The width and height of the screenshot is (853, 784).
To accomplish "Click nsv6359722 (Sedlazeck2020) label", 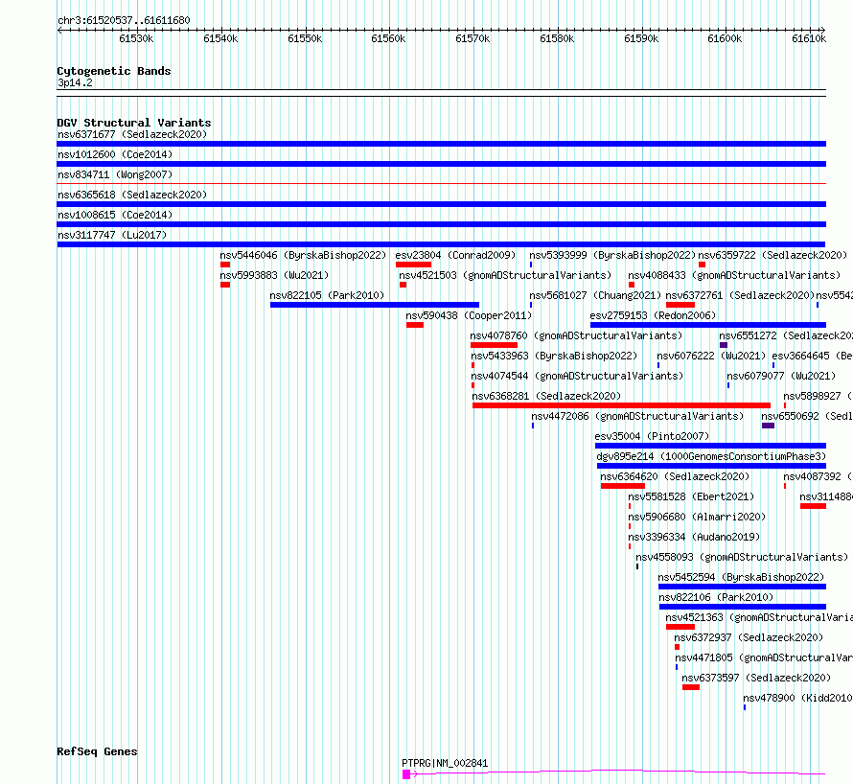I will coord(772,255).
